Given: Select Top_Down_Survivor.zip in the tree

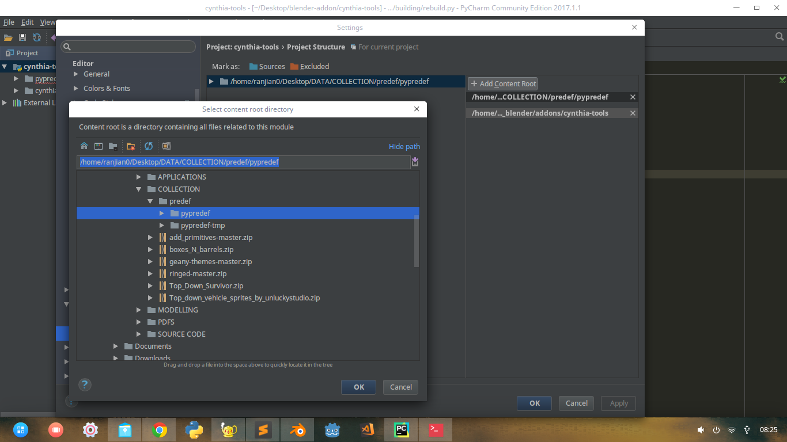Looking at the screenshot, I should (206, 286).
